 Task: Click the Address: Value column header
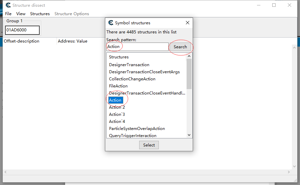pos(72,41)
